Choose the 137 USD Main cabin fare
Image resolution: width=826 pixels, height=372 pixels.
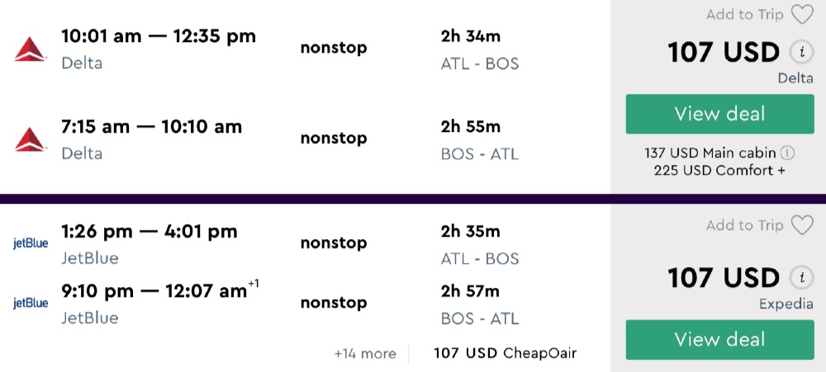click(712, 153)
